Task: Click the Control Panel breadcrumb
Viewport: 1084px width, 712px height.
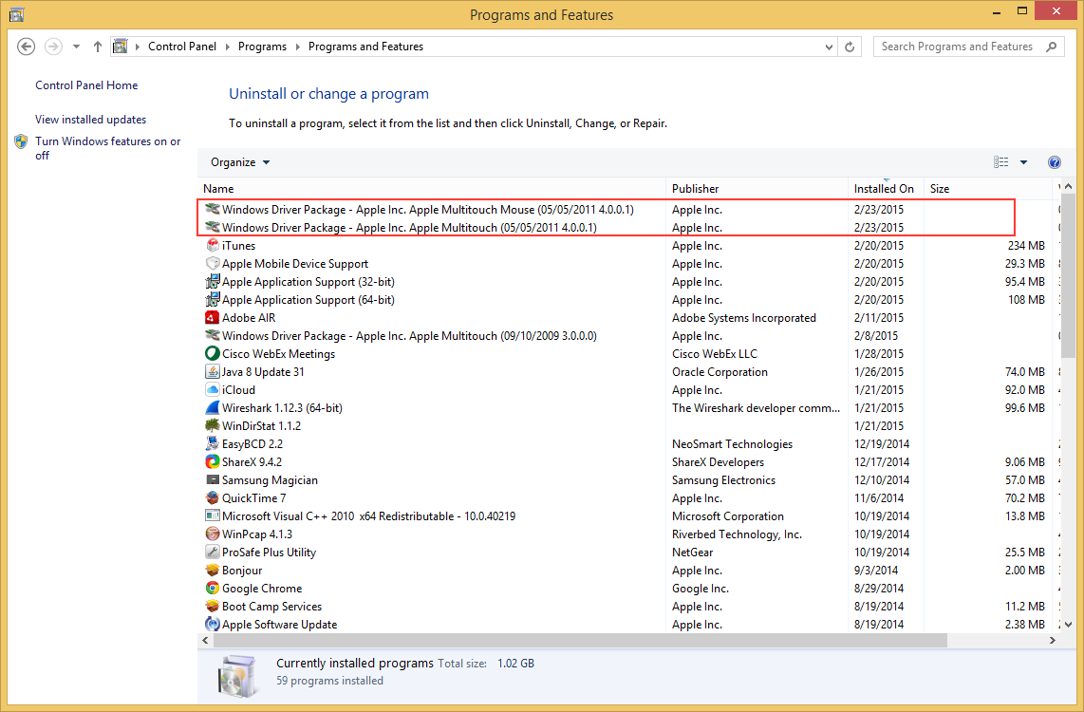Action: tap(182, 47)
